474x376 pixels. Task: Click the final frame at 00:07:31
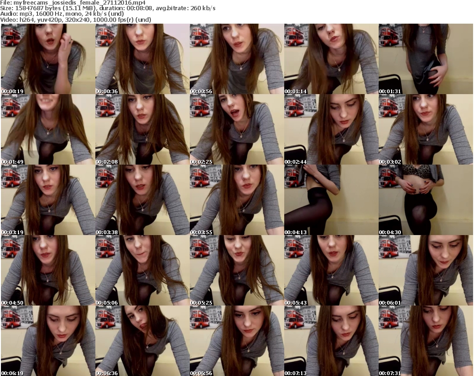click(425, 341)
